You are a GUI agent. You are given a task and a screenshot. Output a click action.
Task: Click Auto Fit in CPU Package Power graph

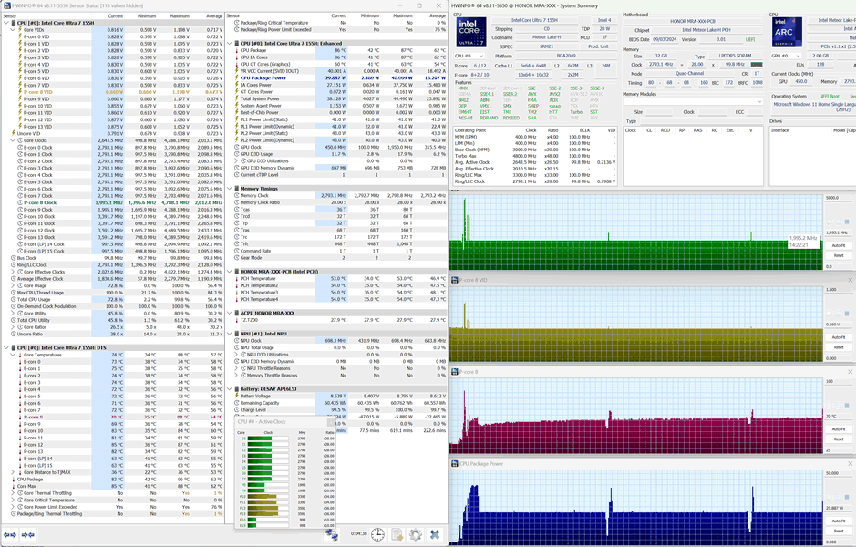click(x=839, y=521)
